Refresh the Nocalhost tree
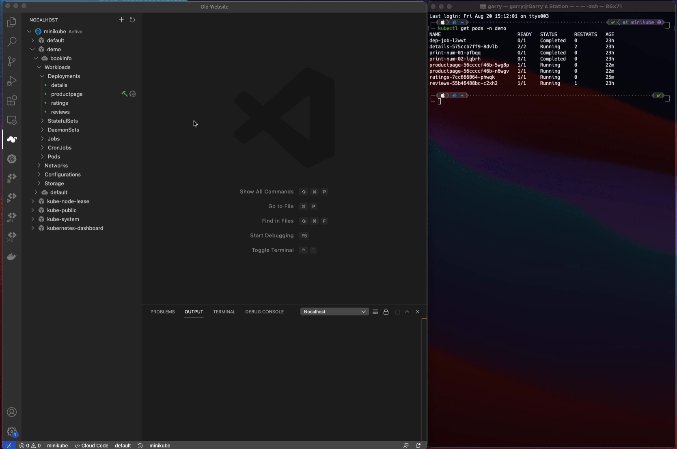This screenshot has height=449, width=677. click(x=132, y=19)
